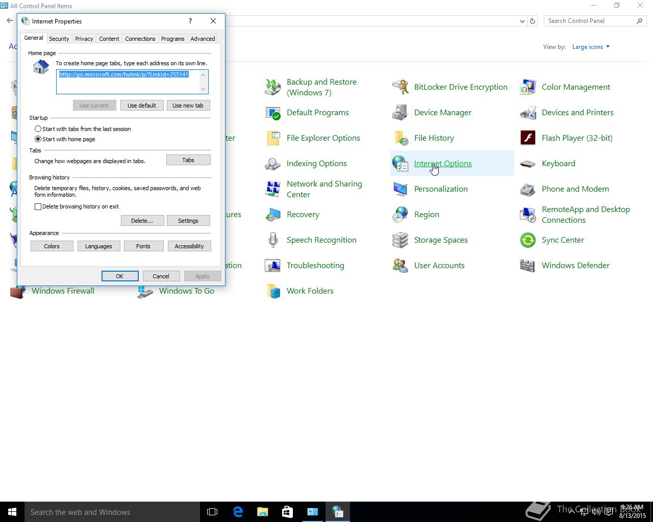Open RemoteApp and Desktop Connections icon
This screenshot has width=653, height=522.
coord(528,215)
